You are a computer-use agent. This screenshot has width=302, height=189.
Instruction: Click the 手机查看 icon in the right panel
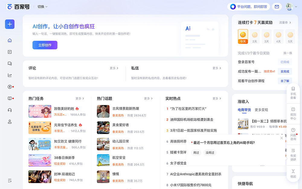coord(293,94)
